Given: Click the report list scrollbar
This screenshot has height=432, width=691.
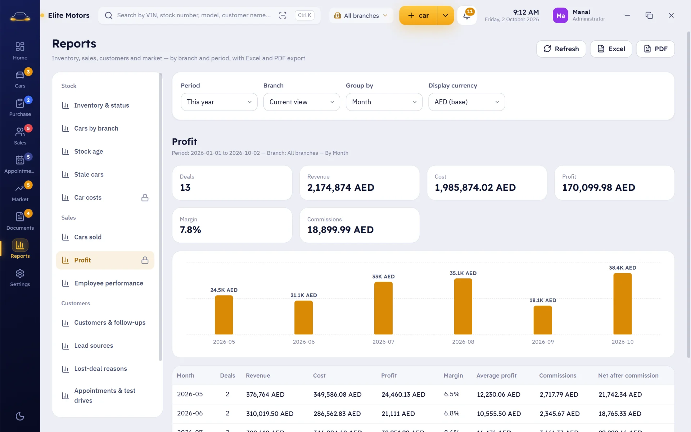Looking at the screenshot, I should [161, 217].
